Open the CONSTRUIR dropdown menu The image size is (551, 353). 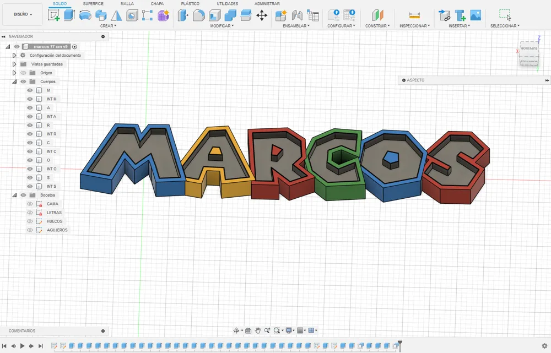pyautogui.click(x=377, y=26)
